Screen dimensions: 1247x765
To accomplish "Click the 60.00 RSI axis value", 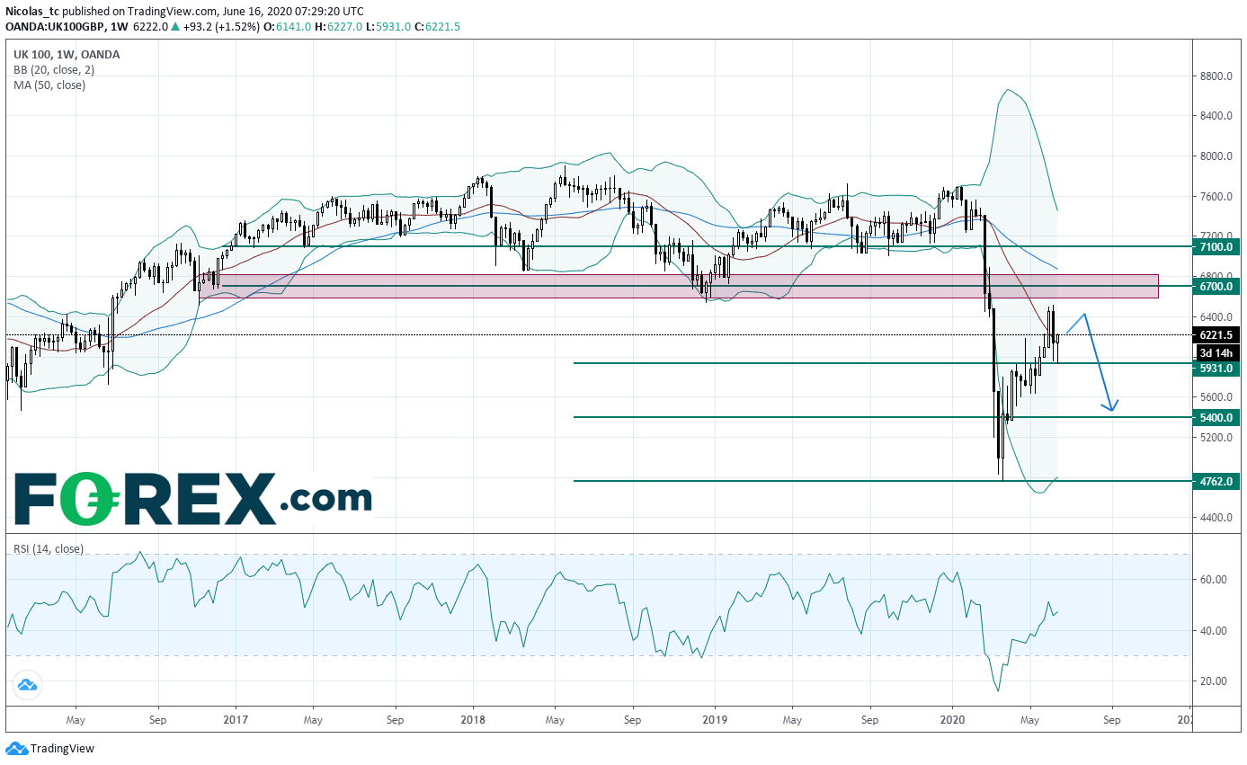I will coord(1216,580).
